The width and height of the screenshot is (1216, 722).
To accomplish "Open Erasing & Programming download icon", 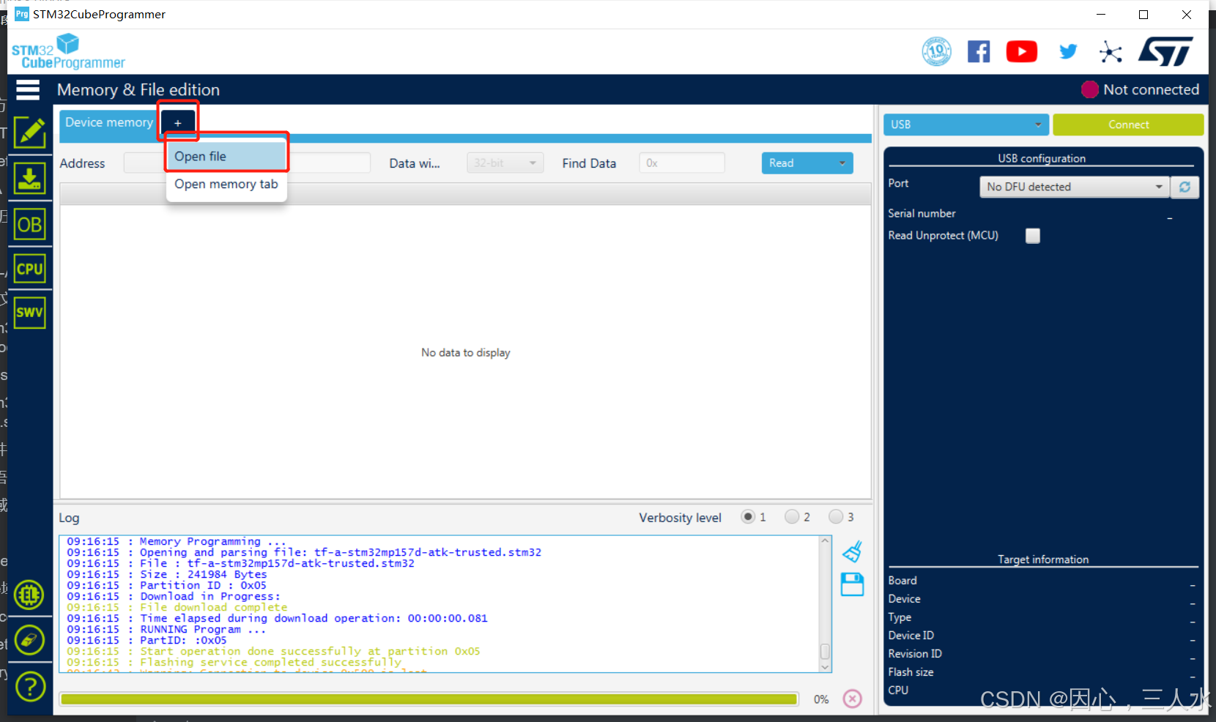I will pyautogui.click(x=30, y=178).
